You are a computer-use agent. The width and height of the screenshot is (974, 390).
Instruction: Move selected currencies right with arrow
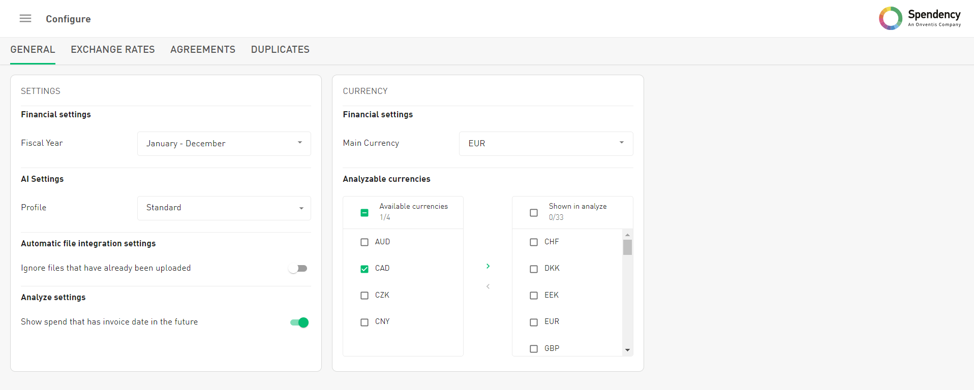pyautogui.click(x=488, y=266)
